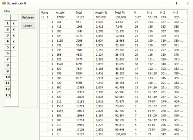The width and height of the screenshot is (193, 140).
Task: Click the top row N value 3-27
Action: [x=138, y=17]
